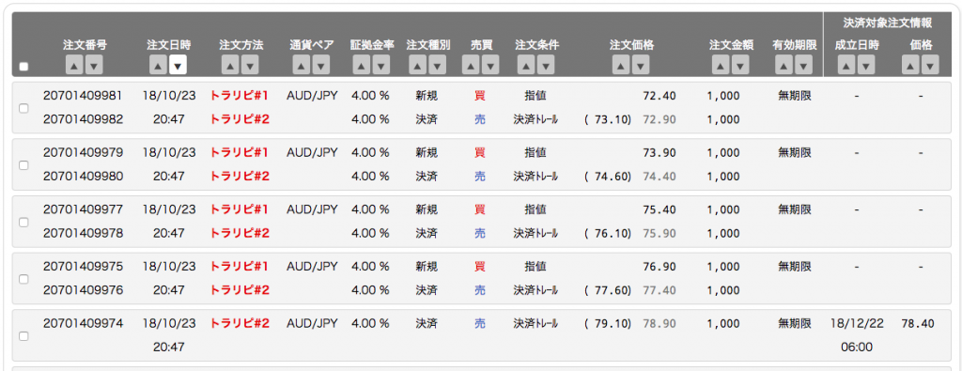Sort 成立日時 column descending
Image resolution: width=962 pixels, height=371 pixels.
tap(866, 65)
